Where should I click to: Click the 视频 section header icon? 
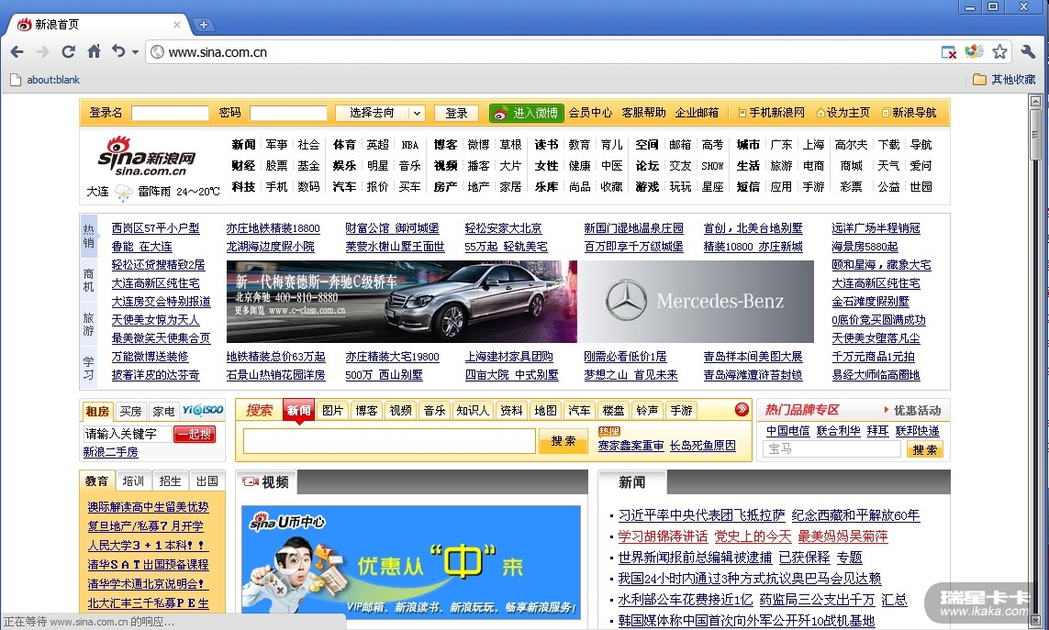251,481
